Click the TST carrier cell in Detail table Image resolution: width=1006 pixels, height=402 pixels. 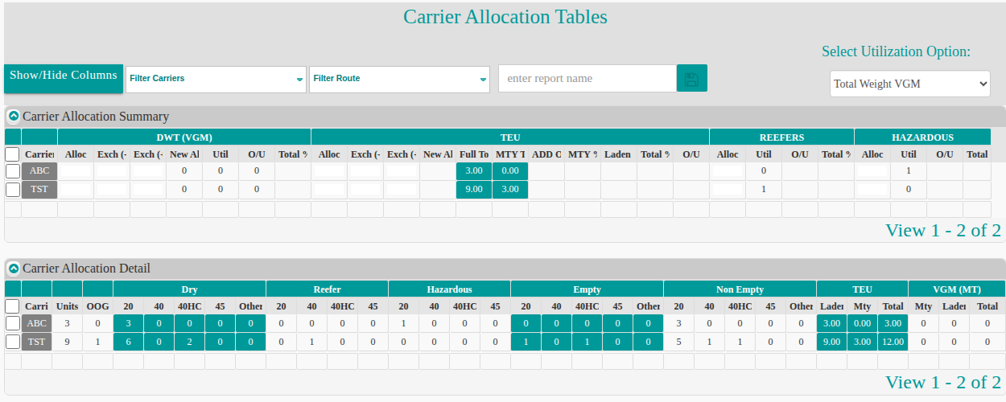(37, 342)
